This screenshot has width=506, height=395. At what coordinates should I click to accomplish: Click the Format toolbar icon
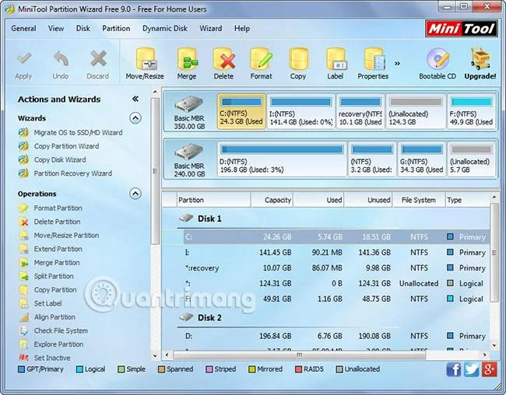tap(261, 60)
